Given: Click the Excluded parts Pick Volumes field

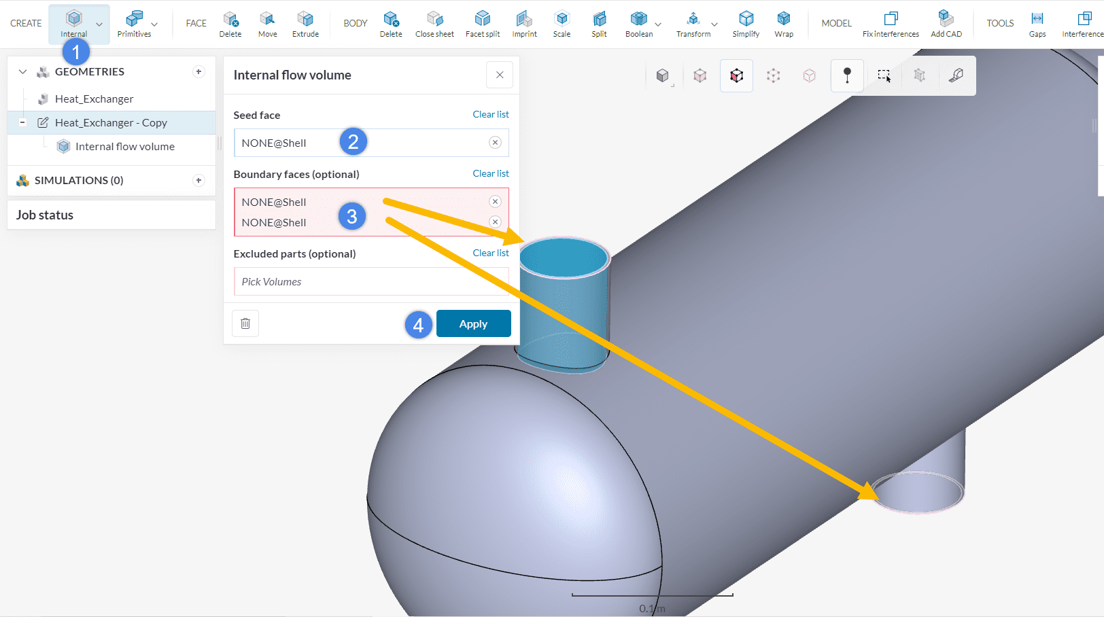Looking at the screenshot, I should pyautogui.click(x=370, y=282).
